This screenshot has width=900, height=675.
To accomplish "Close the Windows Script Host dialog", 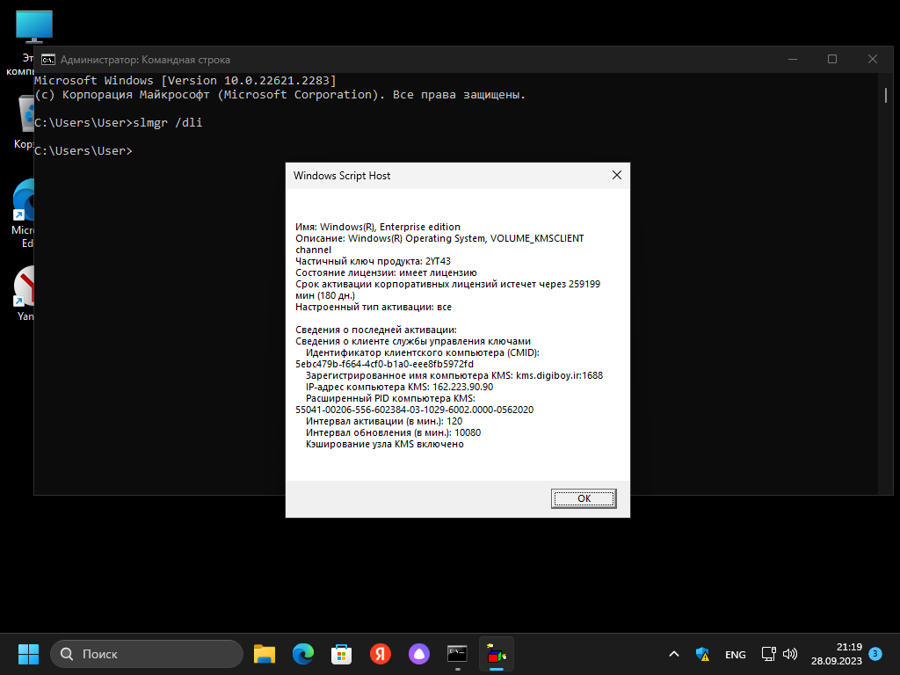I will (617, 175).
